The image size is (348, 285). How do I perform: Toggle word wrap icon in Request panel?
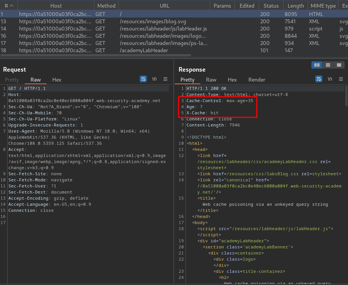(143, 79)
